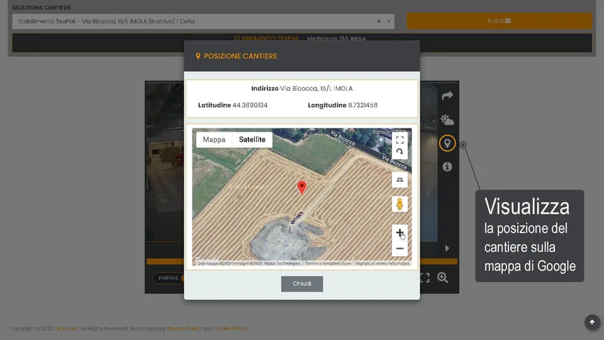This screenshot has height=340, width=604.
Task: Open the Privacy Policy link
Action: coord(184,329)
